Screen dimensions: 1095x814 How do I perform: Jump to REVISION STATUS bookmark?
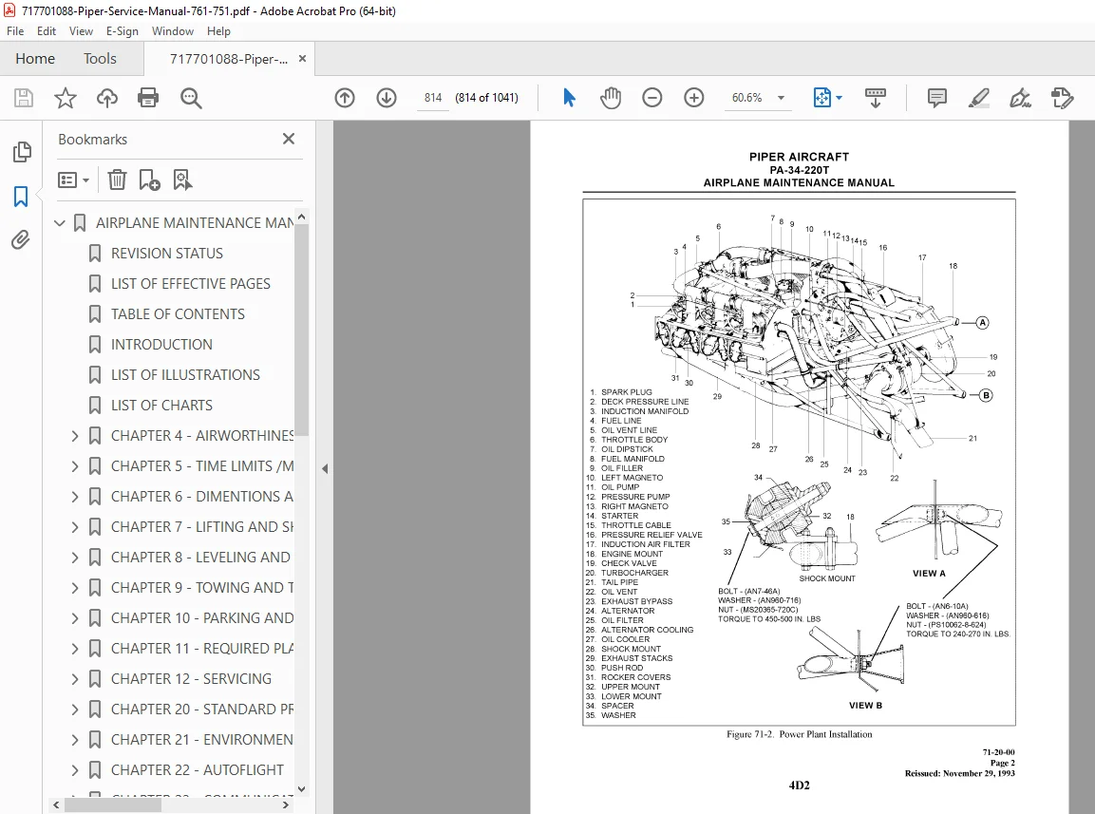click(167, 254)
